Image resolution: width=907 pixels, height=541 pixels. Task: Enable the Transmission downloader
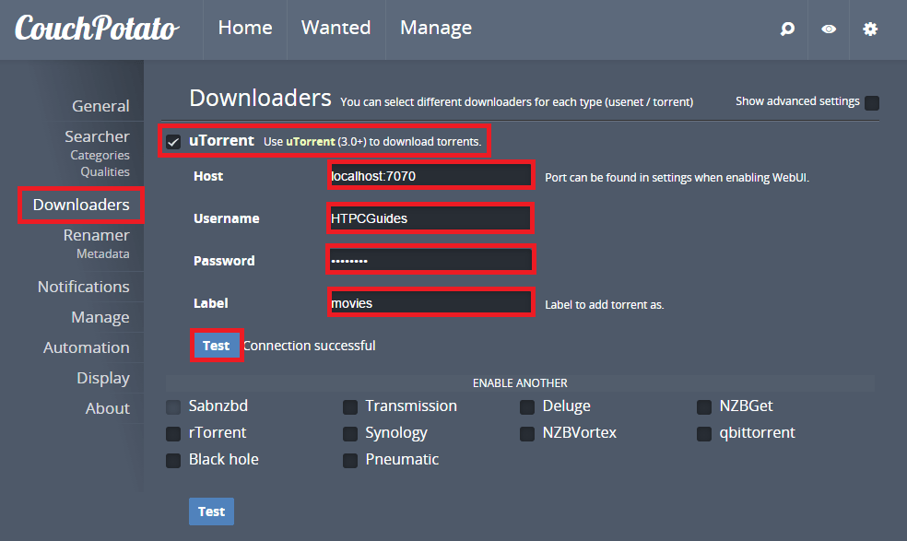click(x=350, y=406)
